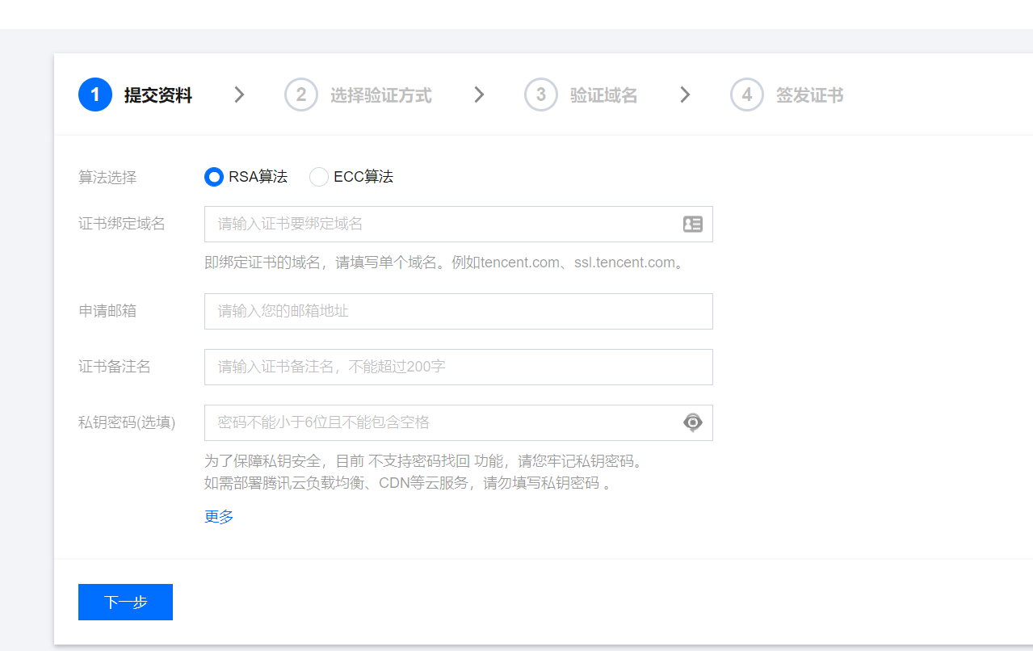
Task: Toggle password visibility eye icon
Action: [x=692, y=422]
